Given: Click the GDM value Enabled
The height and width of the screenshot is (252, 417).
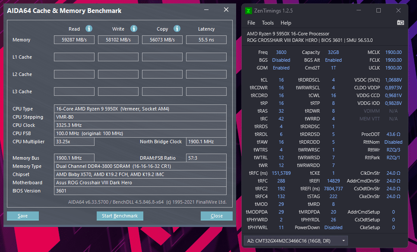Looking at the screenshot, I should 281,68.
